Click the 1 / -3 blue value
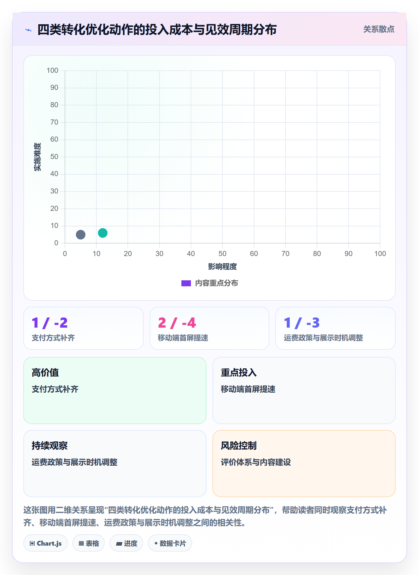Image resolution: width=419 pixels, height=575 pixels. pos(302,323)
